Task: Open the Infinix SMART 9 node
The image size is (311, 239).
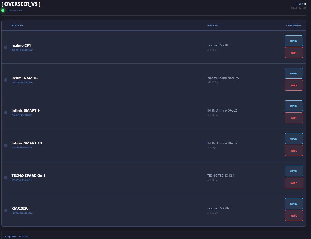Action: (x=294, y=106)
